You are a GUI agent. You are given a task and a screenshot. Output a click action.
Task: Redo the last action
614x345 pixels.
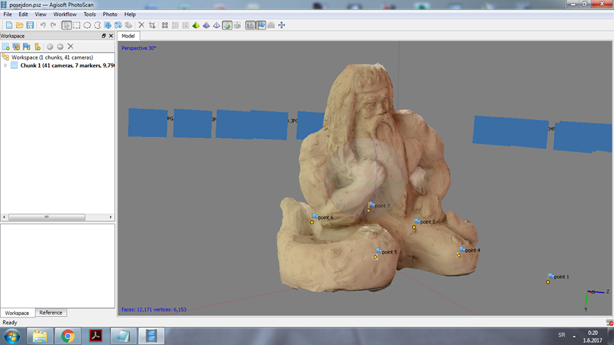point(53,25)
